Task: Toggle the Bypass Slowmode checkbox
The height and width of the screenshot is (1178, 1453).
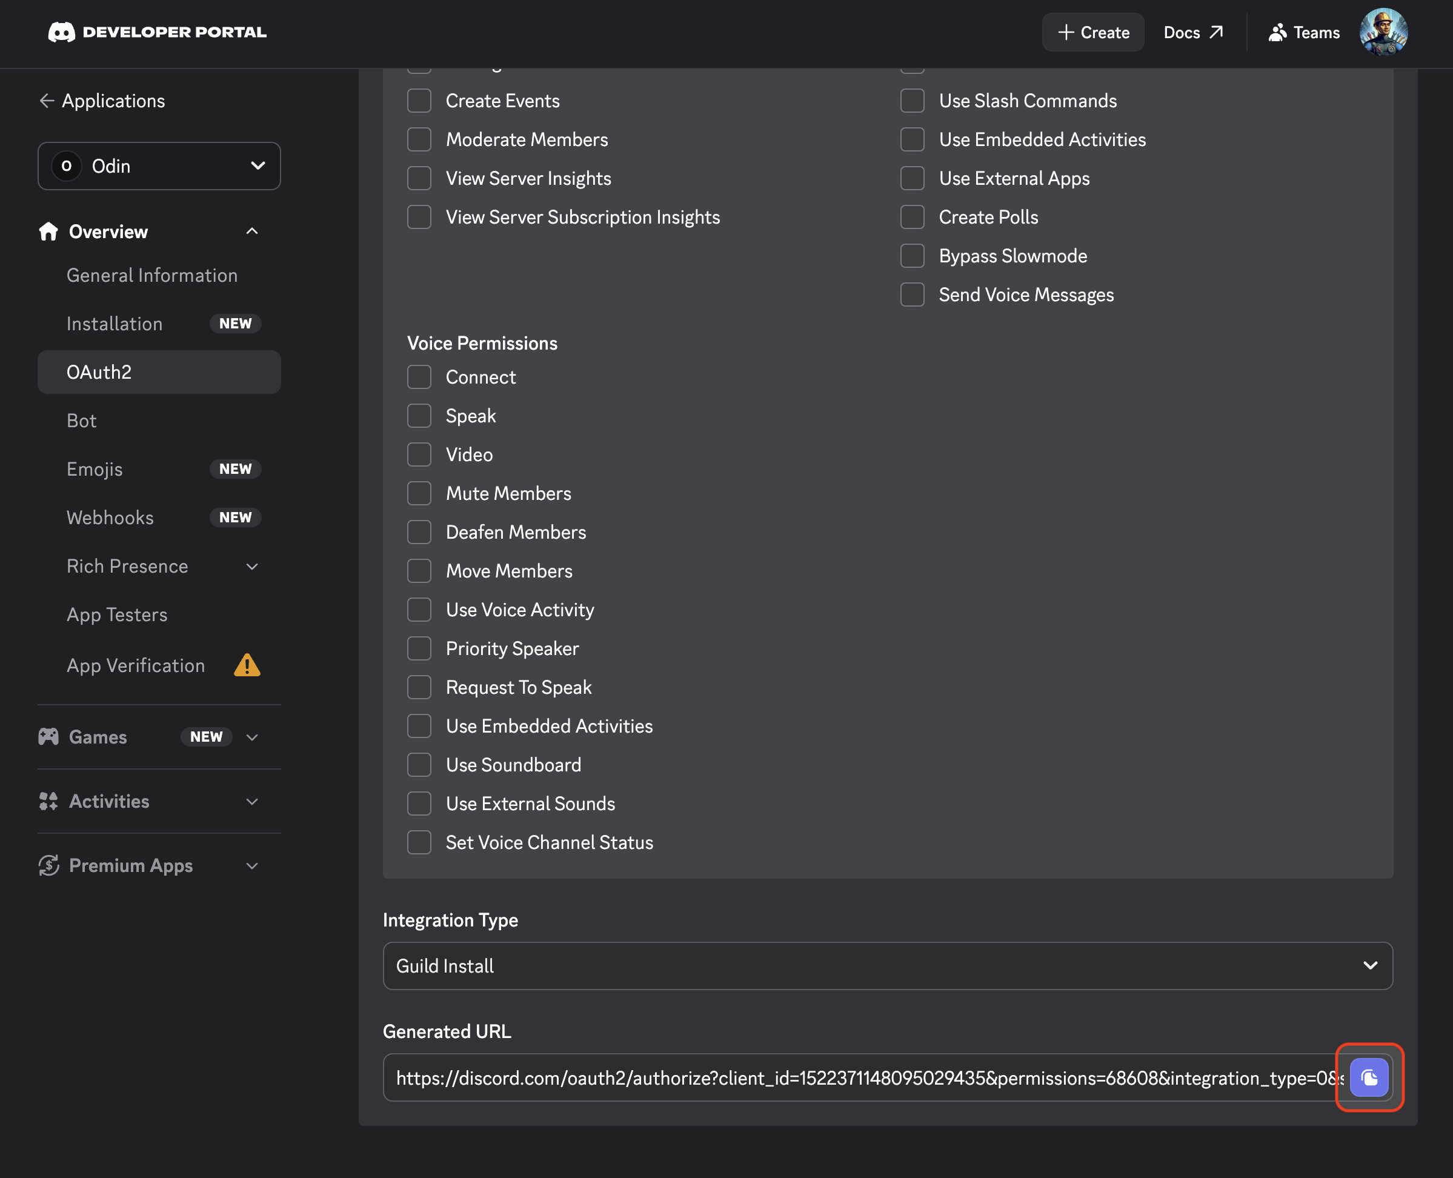Action: (913, 256)
